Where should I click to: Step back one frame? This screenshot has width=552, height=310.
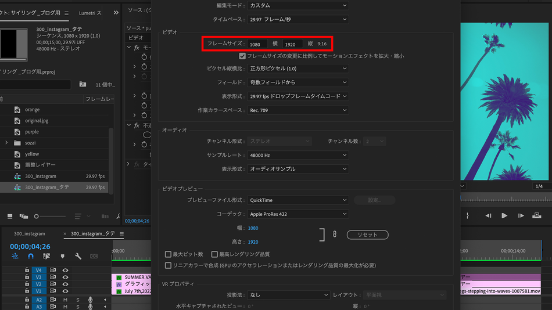pyautogui.click(x=488, y=215)
